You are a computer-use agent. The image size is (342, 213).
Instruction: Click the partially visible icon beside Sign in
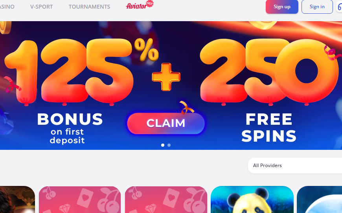coord(339,7)
